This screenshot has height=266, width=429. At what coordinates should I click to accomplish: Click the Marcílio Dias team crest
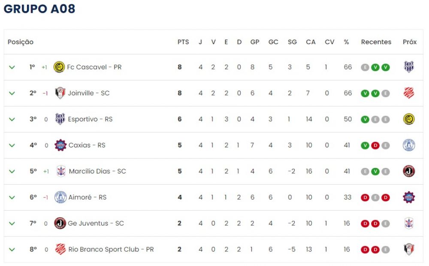(x=61, y=171)
